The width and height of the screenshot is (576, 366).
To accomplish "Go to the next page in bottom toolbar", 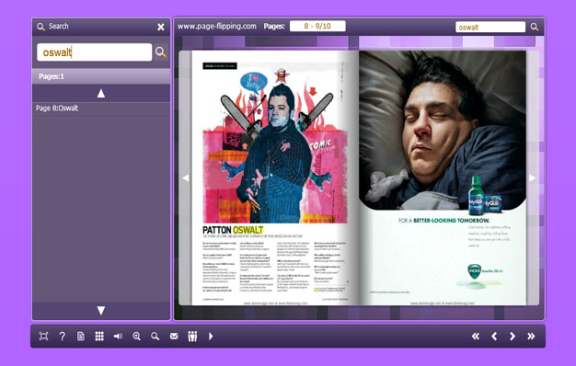I will pyautogui.click(x=513, y=336).
